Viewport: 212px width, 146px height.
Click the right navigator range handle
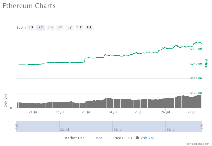[x=202, y=126]
